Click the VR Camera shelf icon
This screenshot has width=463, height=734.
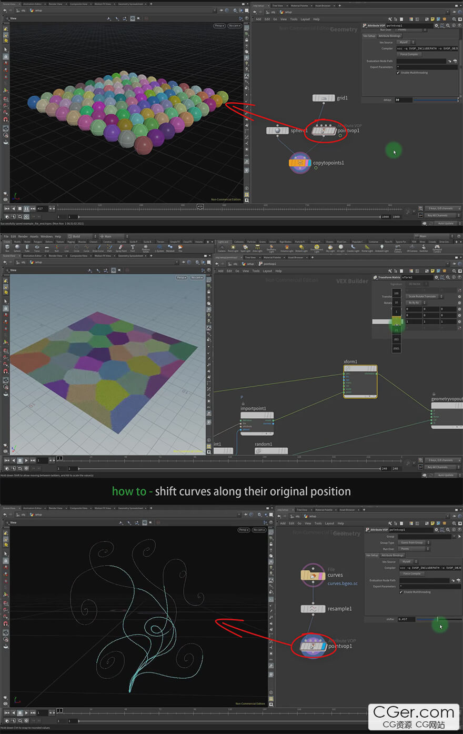[412, 248]
